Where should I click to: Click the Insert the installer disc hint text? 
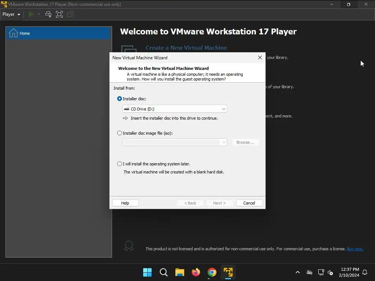pos(174,118)
